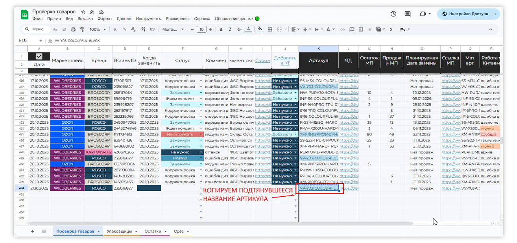Click the cell reference Name box K484
This screenshot has height=243, width=517.
coord(27,41)
